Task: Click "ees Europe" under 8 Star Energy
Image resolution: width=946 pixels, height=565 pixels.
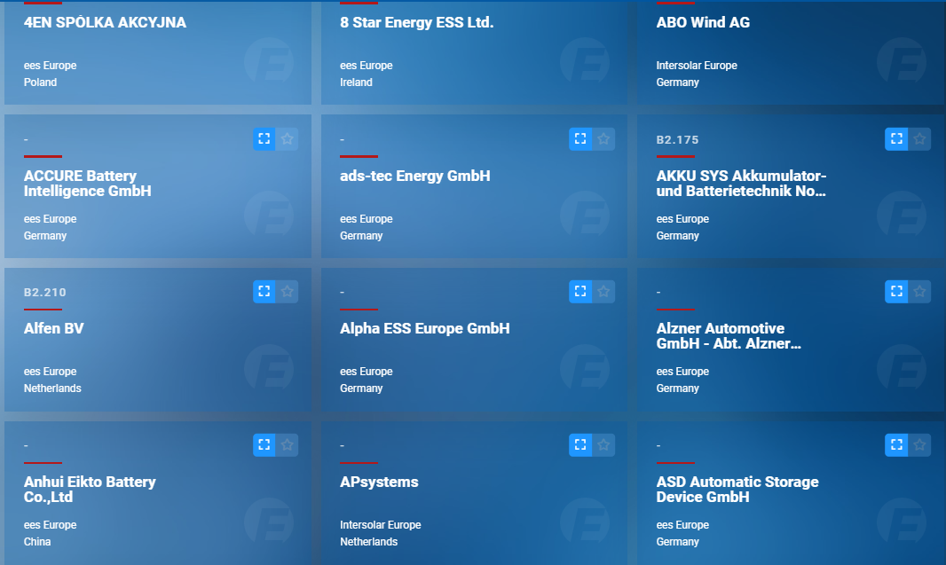Action: coord(367,65)
